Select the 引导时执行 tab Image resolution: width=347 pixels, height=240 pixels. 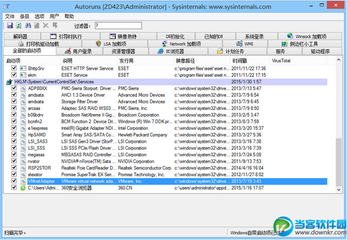coord(70,36)
